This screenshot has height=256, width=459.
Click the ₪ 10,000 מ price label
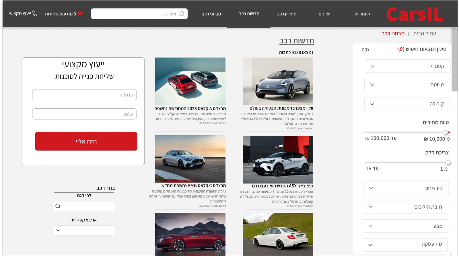point(437,139)
